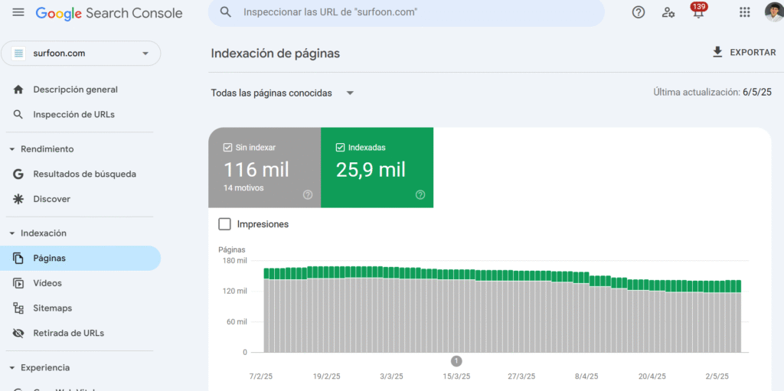This screenshot has width=784, height=391.
Task: Toggle the Sin indexar checkbox
Action: pos(227,148)
